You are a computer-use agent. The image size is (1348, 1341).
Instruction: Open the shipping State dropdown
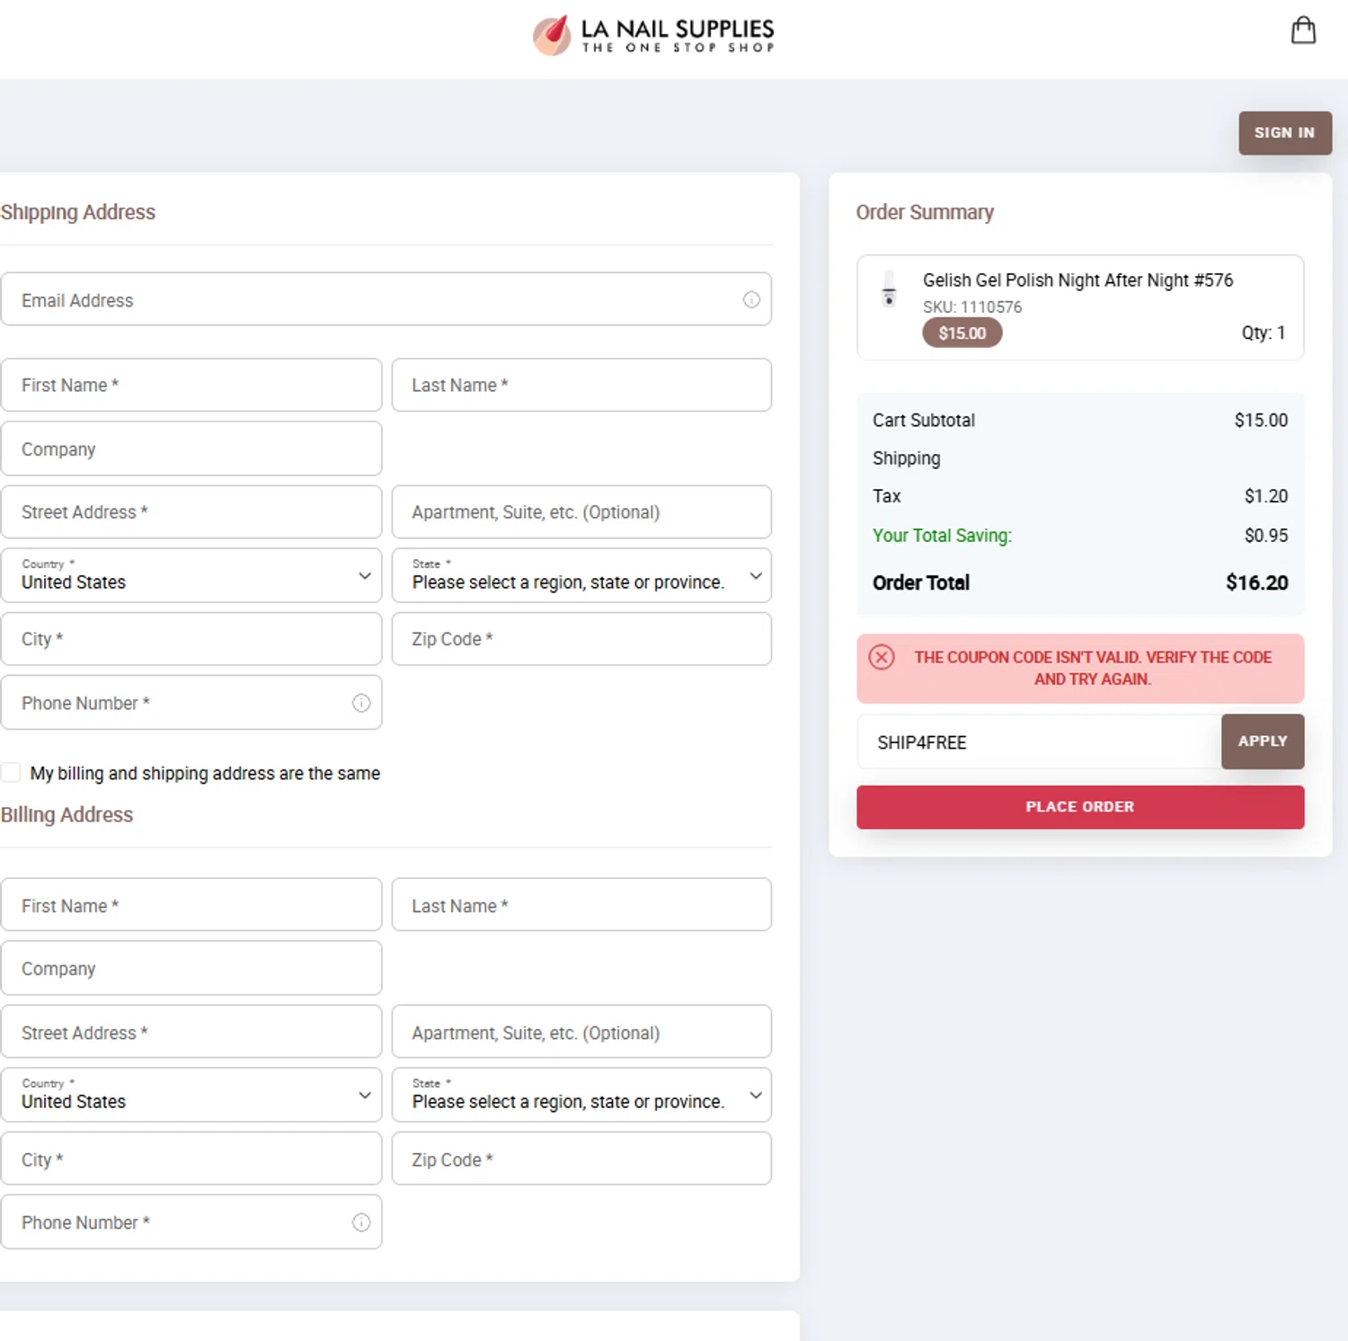(x=581, y=575)
